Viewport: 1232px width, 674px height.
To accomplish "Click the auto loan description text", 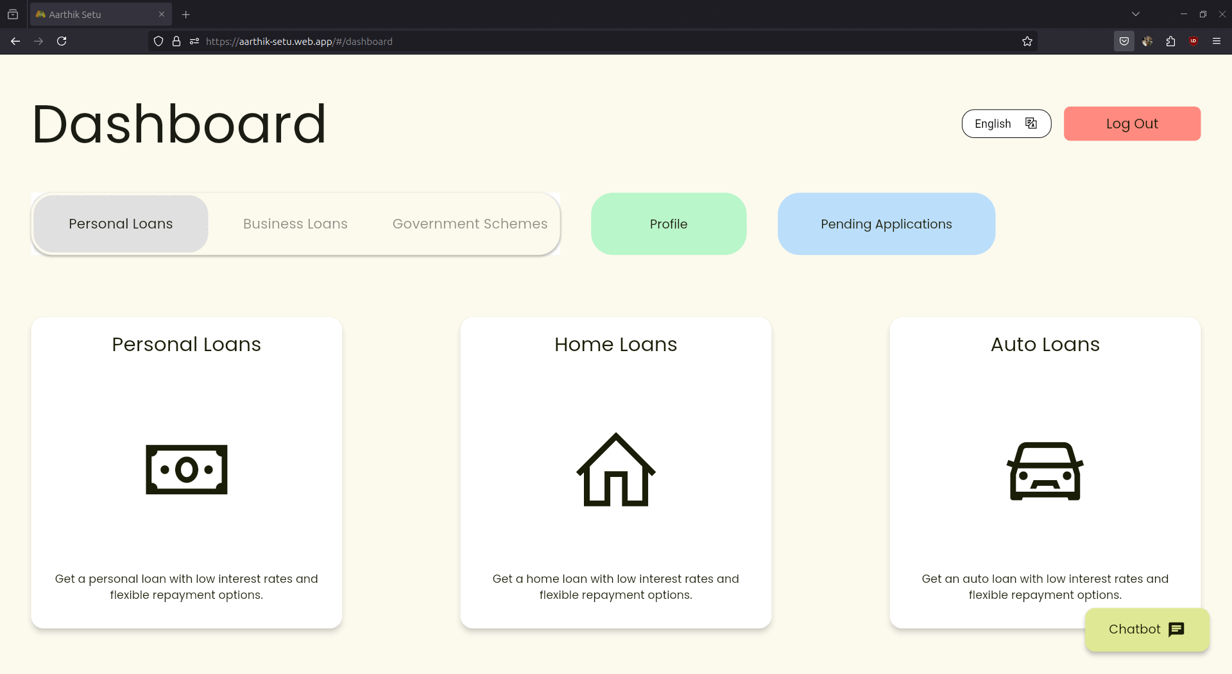I will pyautogui.click(x=1045, y=587).
